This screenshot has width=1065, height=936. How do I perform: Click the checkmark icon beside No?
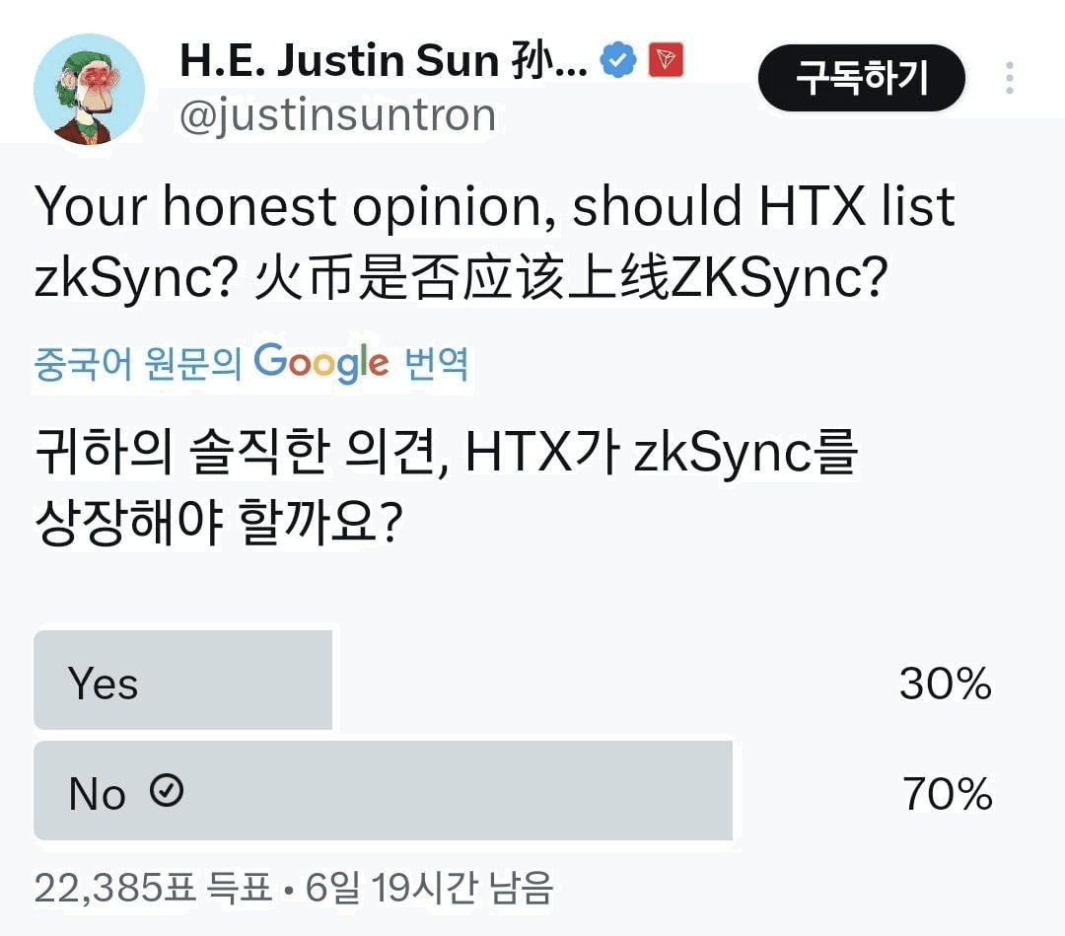point(168,790)
